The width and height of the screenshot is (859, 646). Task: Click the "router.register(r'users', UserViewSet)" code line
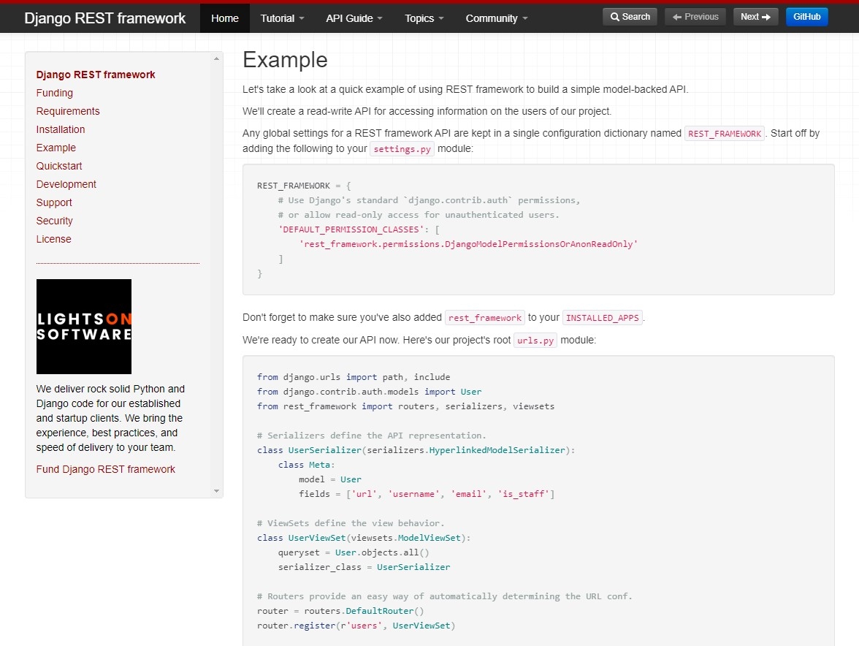356,626
